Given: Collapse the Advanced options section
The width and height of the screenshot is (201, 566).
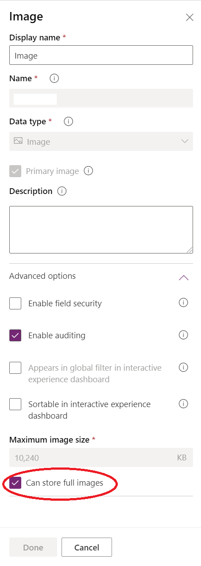Looking at the screenshot, I should tap(184, 277).
